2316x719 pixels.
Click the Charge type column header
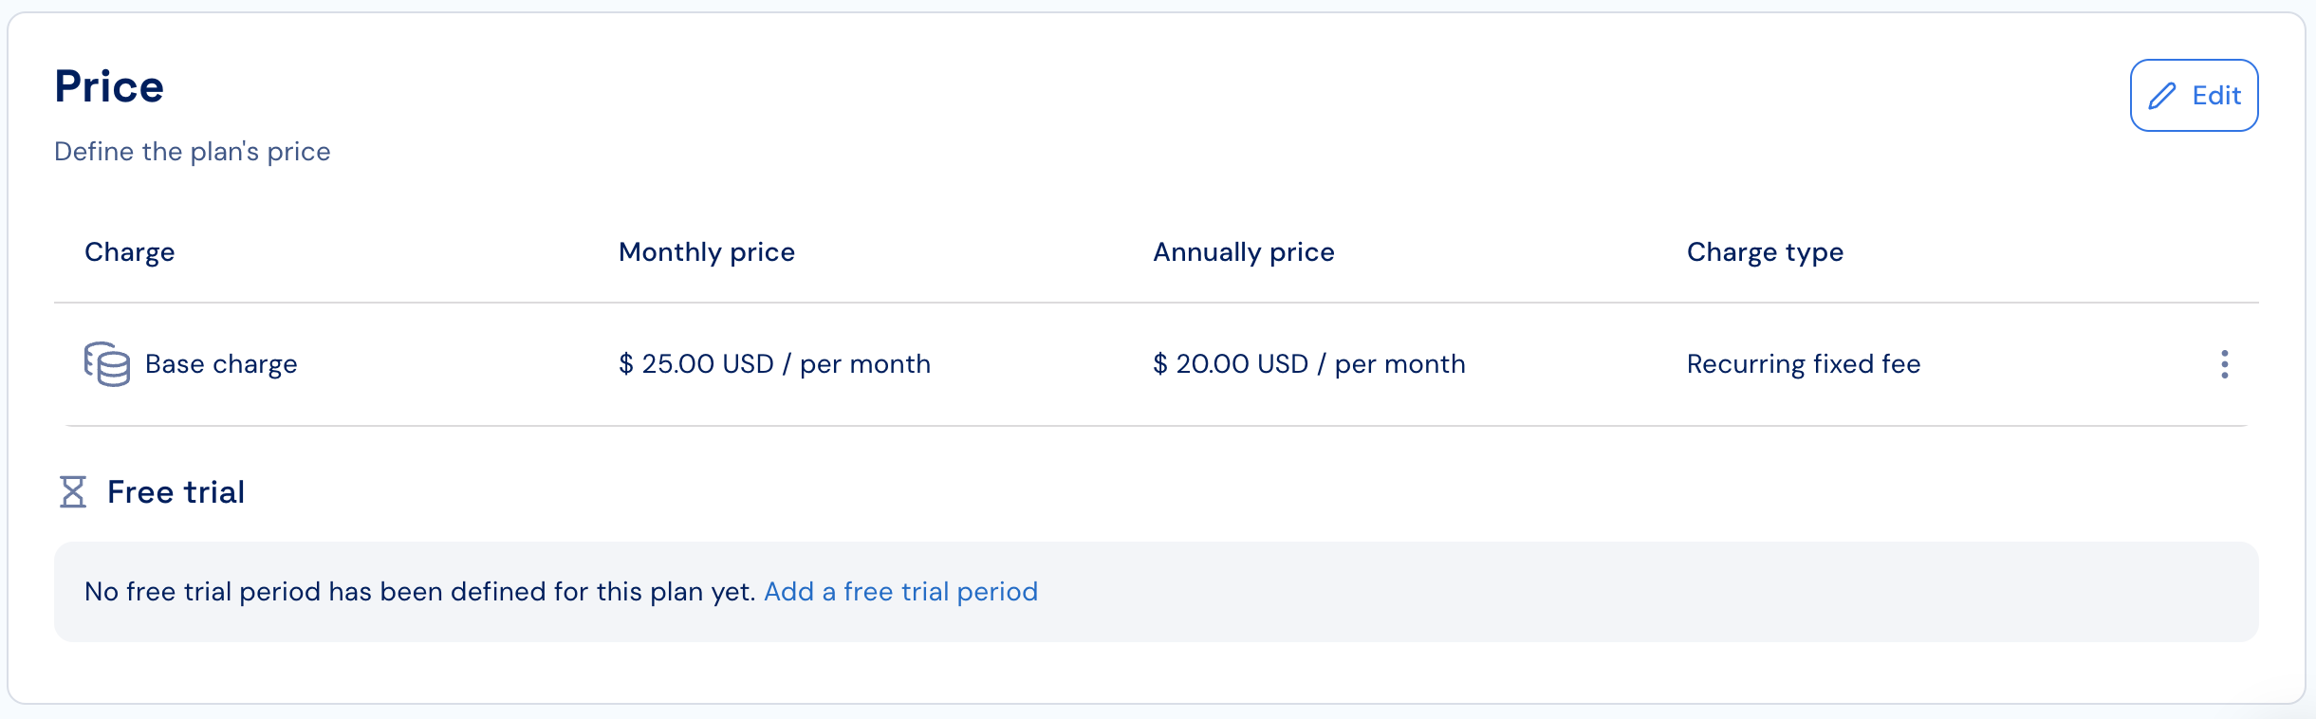pos(1765,252)
